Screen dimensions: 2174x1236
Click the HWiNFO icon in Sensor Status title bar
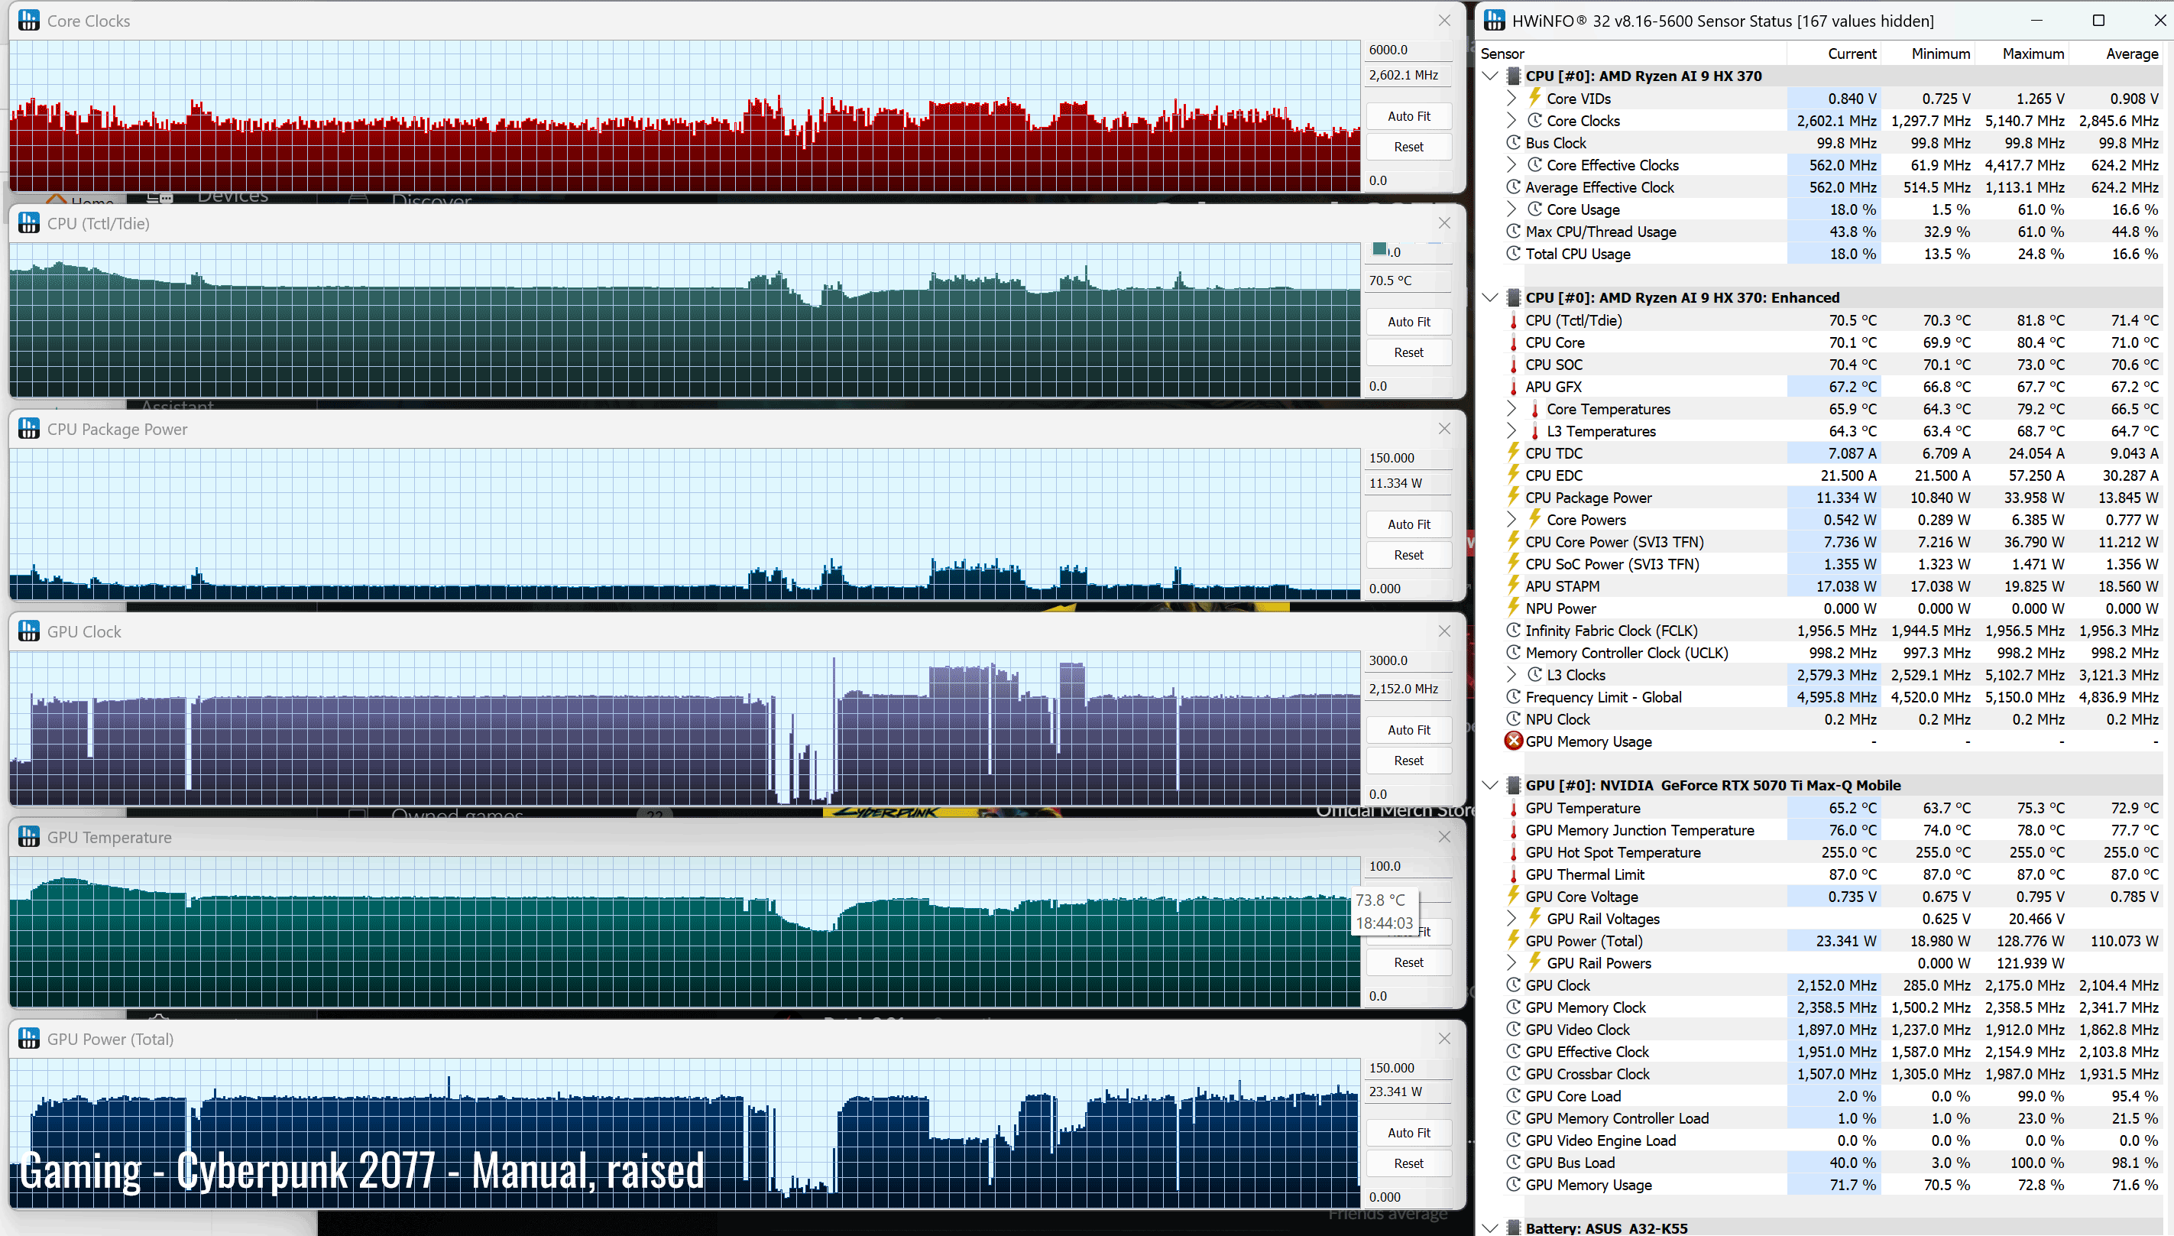[x=1495, y=21]
